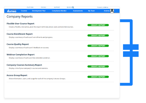Image resolution: width=146 pixels, height=103 pixels.
Task: Click the pivot-like report description text
Action: point(41,27)
